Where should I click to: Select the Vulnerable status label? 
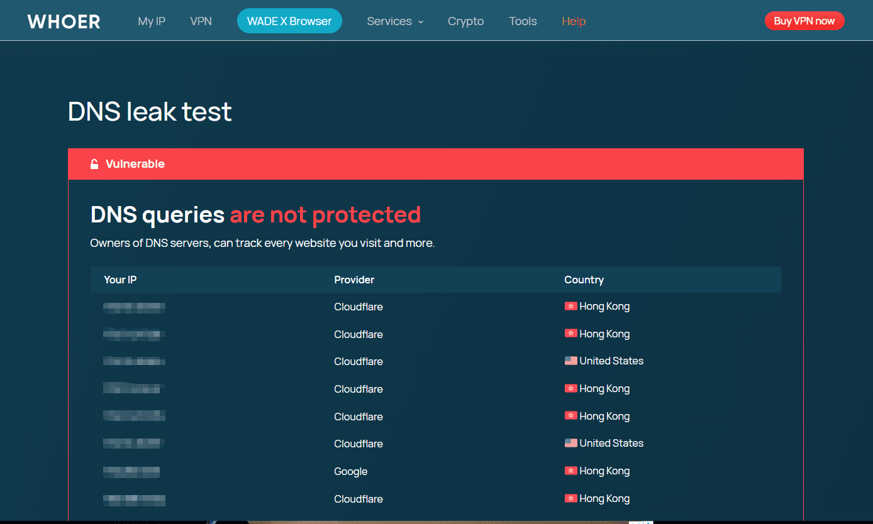point(135,164)
